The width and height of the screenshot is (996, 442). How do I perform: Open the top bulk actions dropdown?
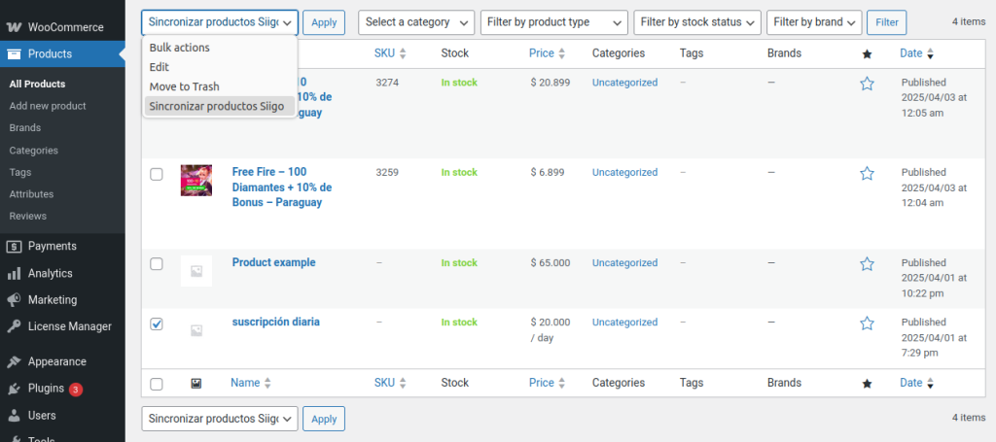220,22
